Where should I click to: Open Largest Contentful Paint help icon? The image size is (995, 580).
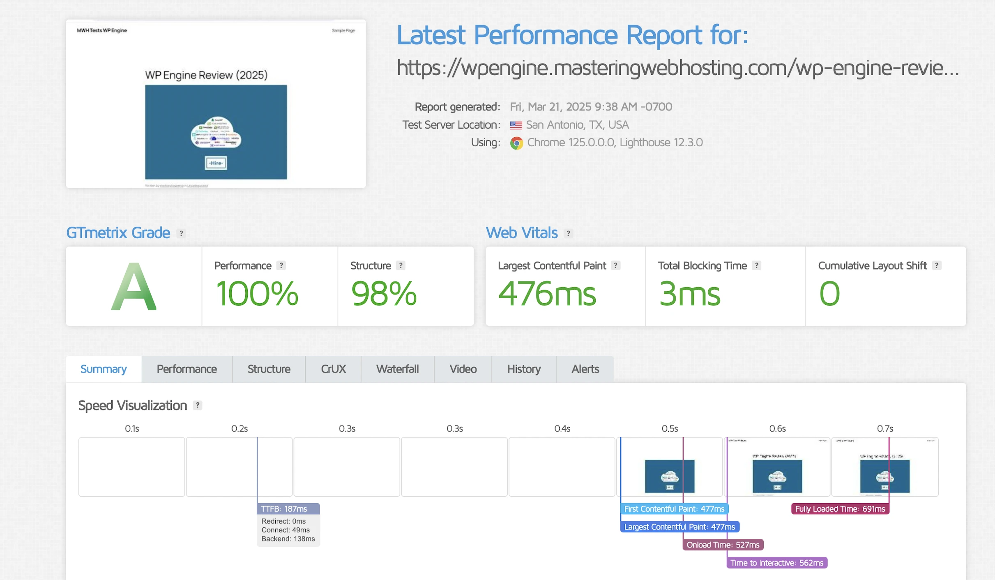click(x=615, y=265)
